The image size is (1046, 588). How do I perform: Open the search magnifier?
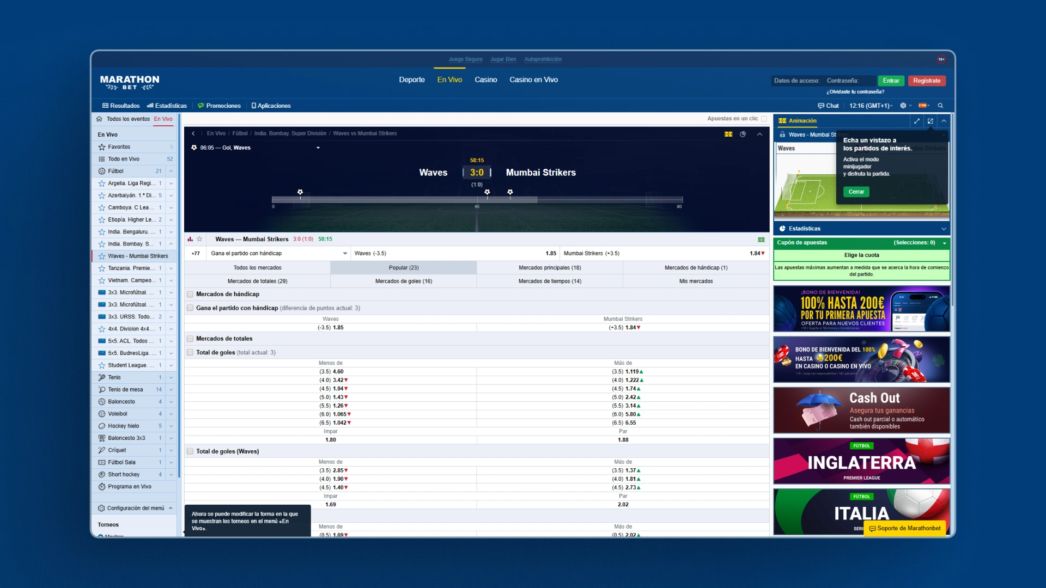[x=940, y=106]
